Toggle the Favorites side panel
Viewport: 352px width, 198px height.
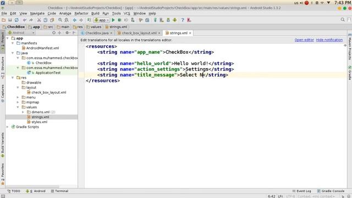click(2, 174)
